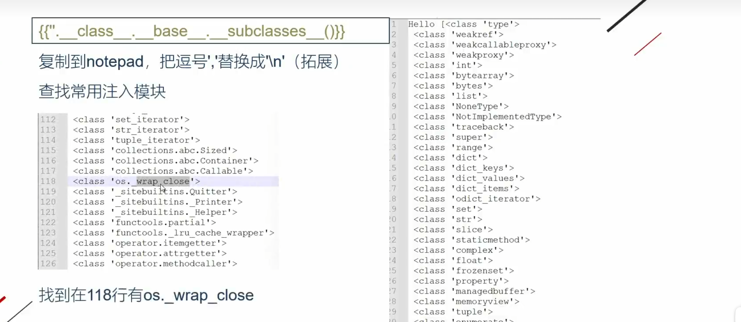Viewport: 741px width, 322px height.
Task: Click the 'operator.methodcaller' line
Action: click(x=155, y=264)
